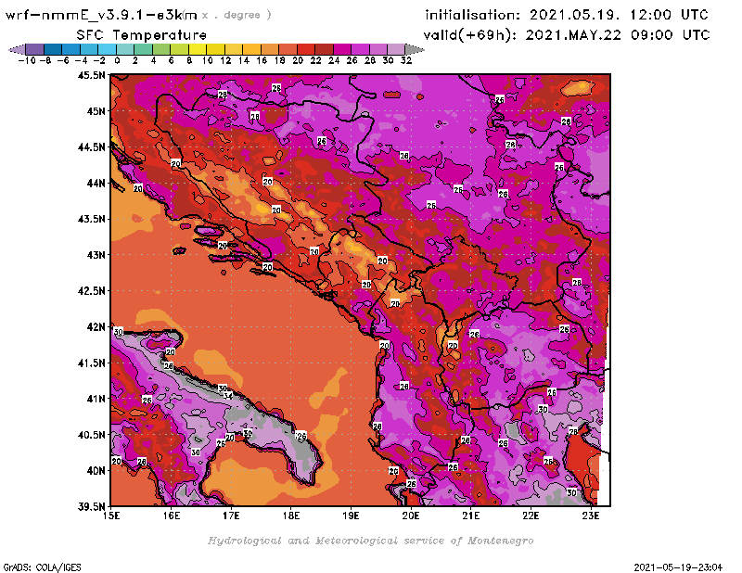Click the '23E' longitude axis label
This screenshot has width=742, height=573.
pos(591,516)
